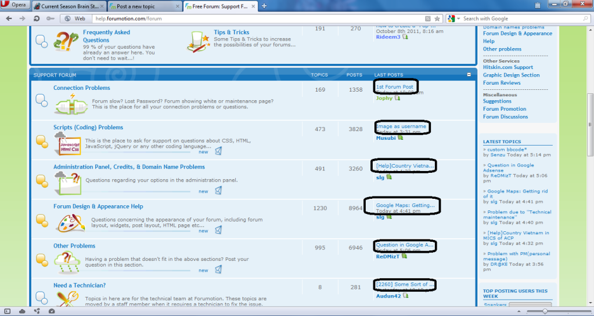Click paper plane icon in Forum Design row
Screen dimensions: 594x316
[218, 230]
